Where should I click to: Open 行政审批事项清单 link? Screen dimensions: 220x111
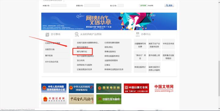pyautogui.click(x=112, y=43)
